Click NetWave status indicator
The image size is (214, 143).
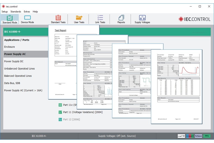[198, 136]
